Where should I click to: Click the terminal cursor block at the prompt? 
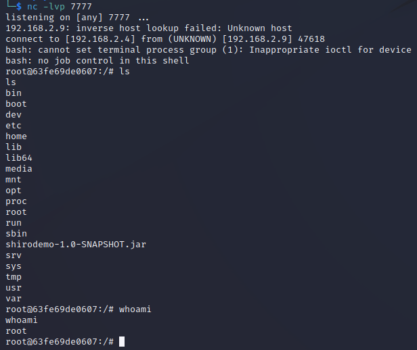[121, 342]
